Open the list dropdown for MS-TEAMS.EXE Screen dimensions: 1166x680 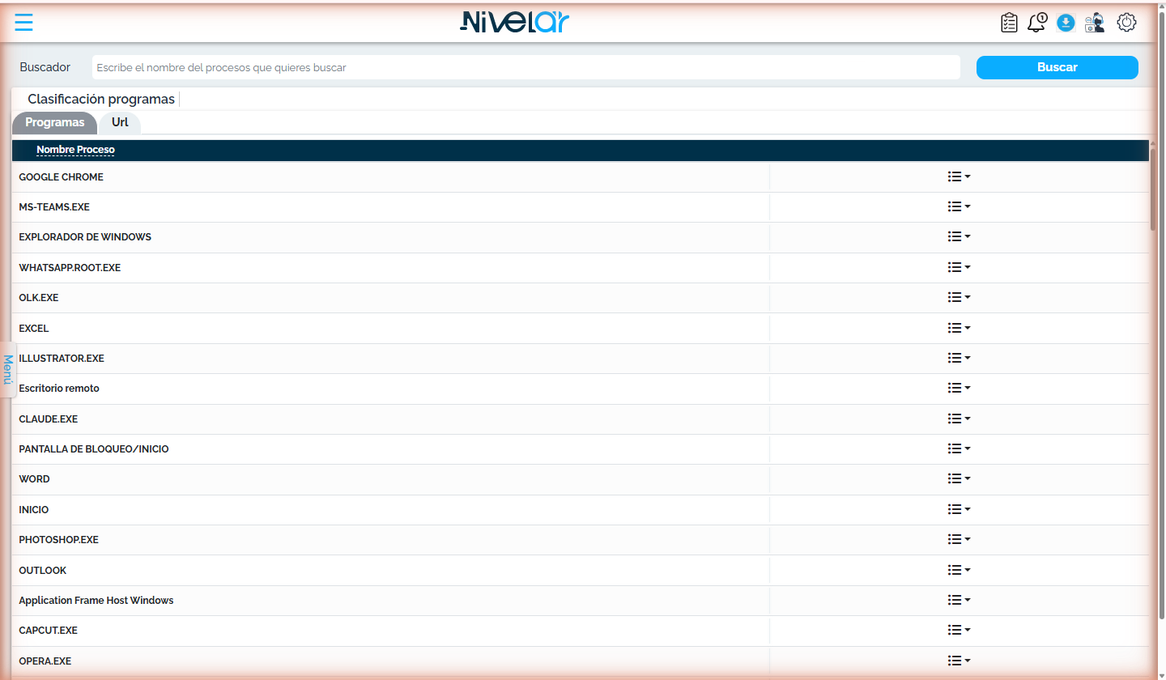959,206
